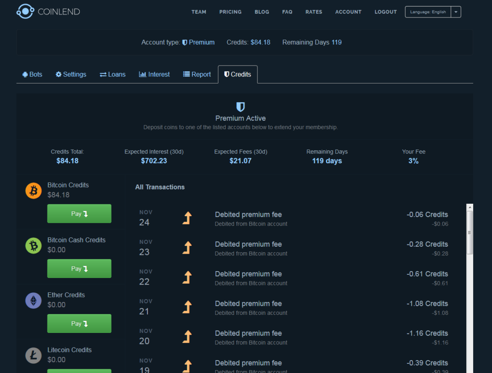Click the Ether coin icon
492x373 pixels.
[x=33, y=301]
